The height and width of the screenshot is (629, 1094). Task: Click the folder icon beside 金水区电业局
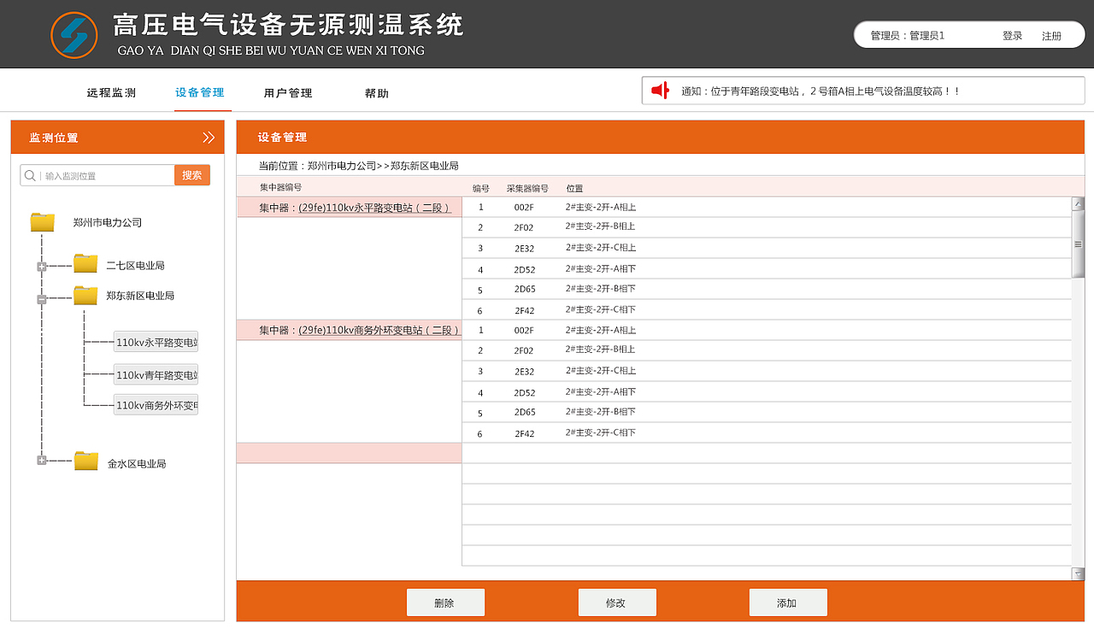(x=86, y=460)
